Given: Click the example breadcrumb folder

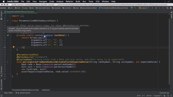Looking at the screenshot, I should point(56,8).
